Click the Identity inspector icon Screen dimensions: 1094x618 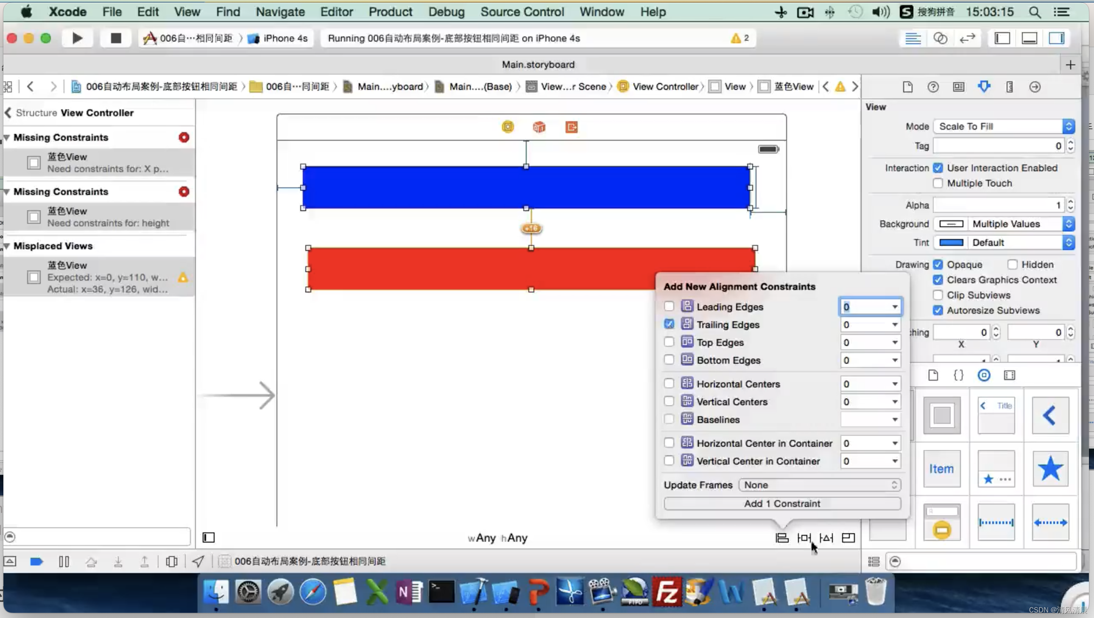pos(959,86)
